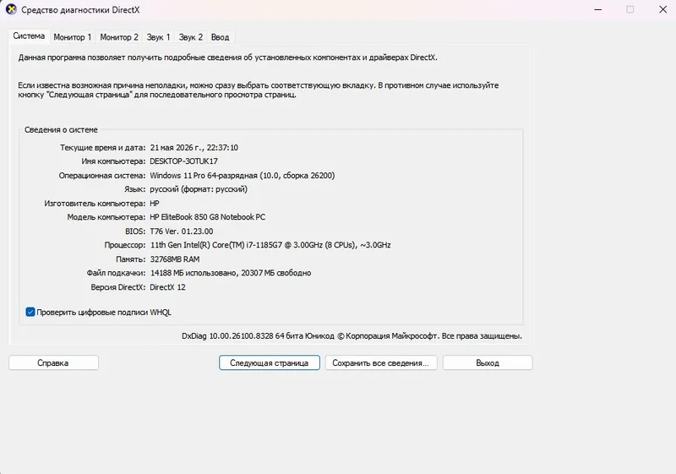Click manufacturer value HP
Screen dimensions: 676x474
pyautogui.click(x=155, y=204)
